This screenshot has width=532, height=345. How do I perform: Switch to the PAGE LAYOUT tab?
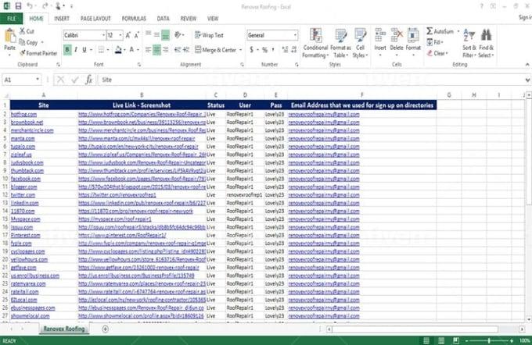95,19
